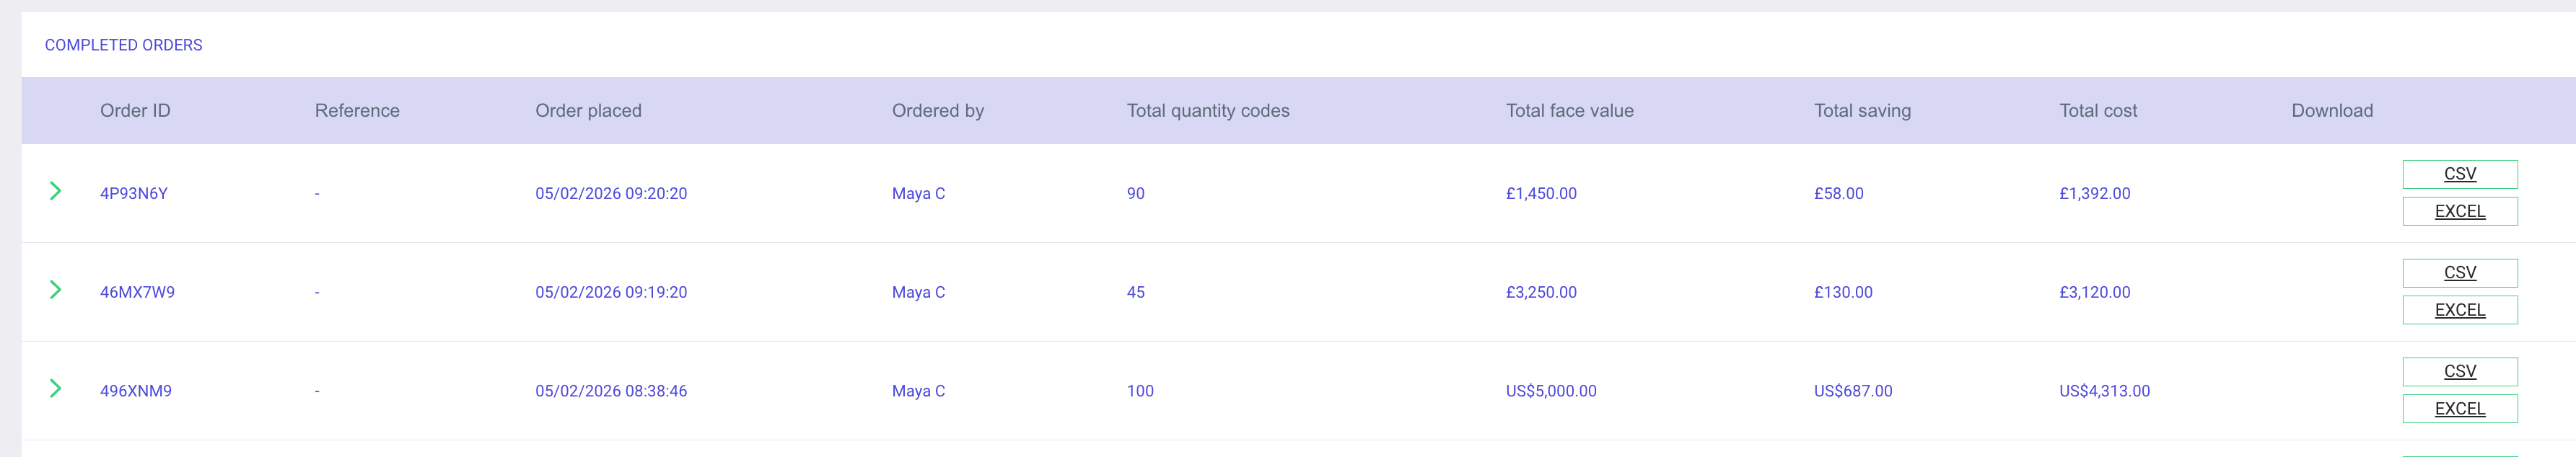The image size is (2576, 457).
Task: Click the Total cost column header
Action: pos(2097,111)
